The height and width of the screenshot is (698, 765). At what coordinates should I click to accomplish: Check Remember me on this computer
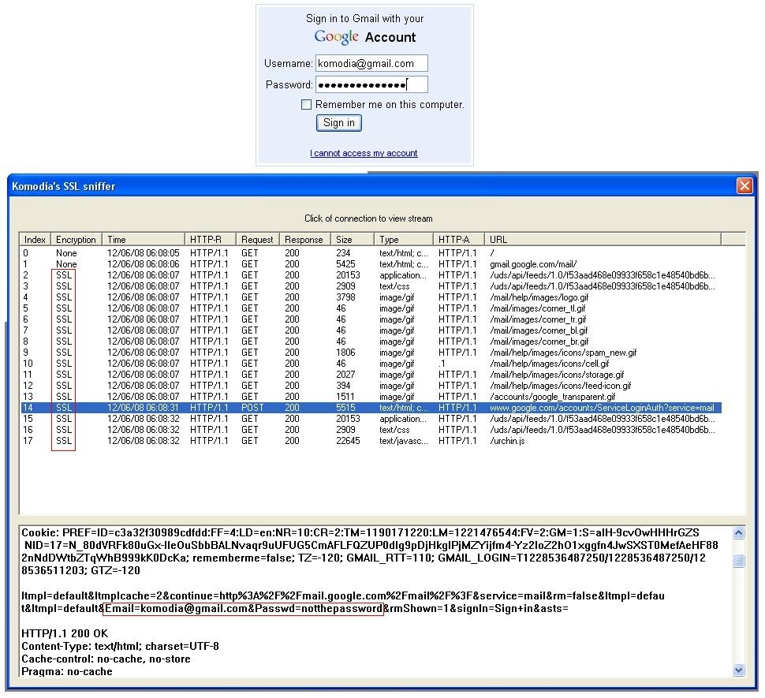click(307, 105)
